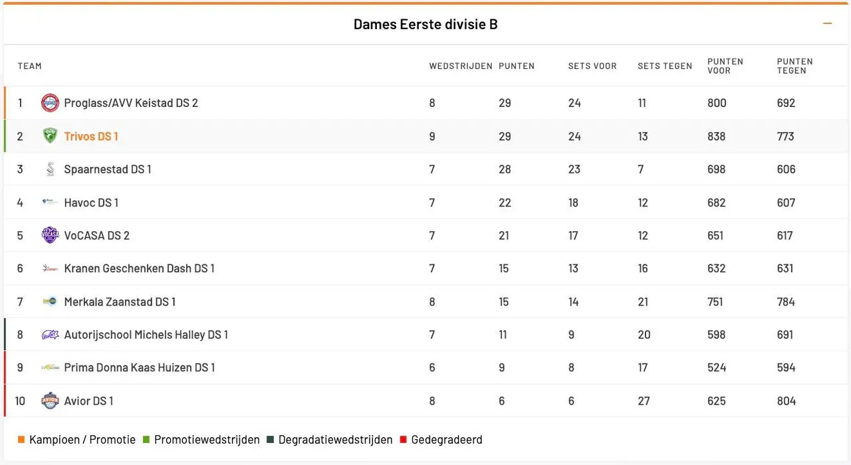Image resolution: width=851 pixels, height=465 pixels.
Task: Select the SETS VOOR column header
Action: click(x=592, y=66)
